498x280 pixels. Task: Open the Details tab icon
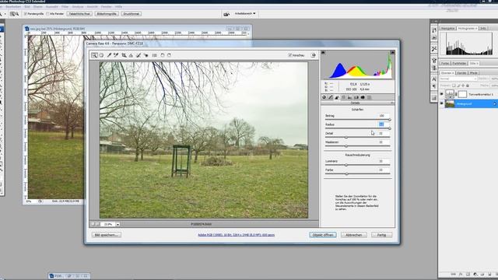337,97
